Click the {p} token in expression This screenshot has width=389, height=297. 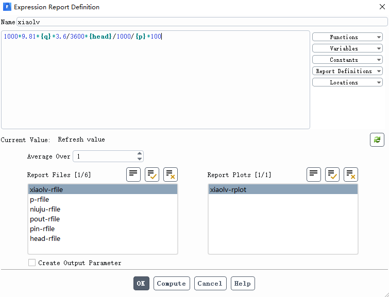[x=141, y=37]
